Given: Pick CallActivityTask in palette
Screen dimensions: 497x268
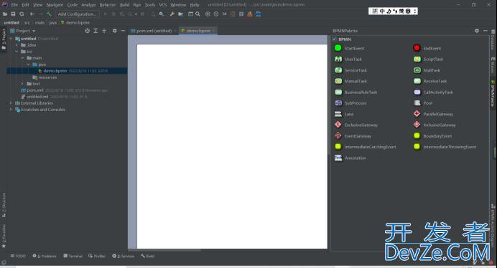Looking at the screenshot, I should (x=433, y=92).
